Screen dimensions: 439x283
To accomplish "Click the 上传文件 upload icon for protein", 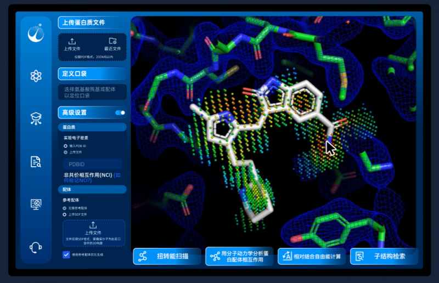I will coord(72,42).
